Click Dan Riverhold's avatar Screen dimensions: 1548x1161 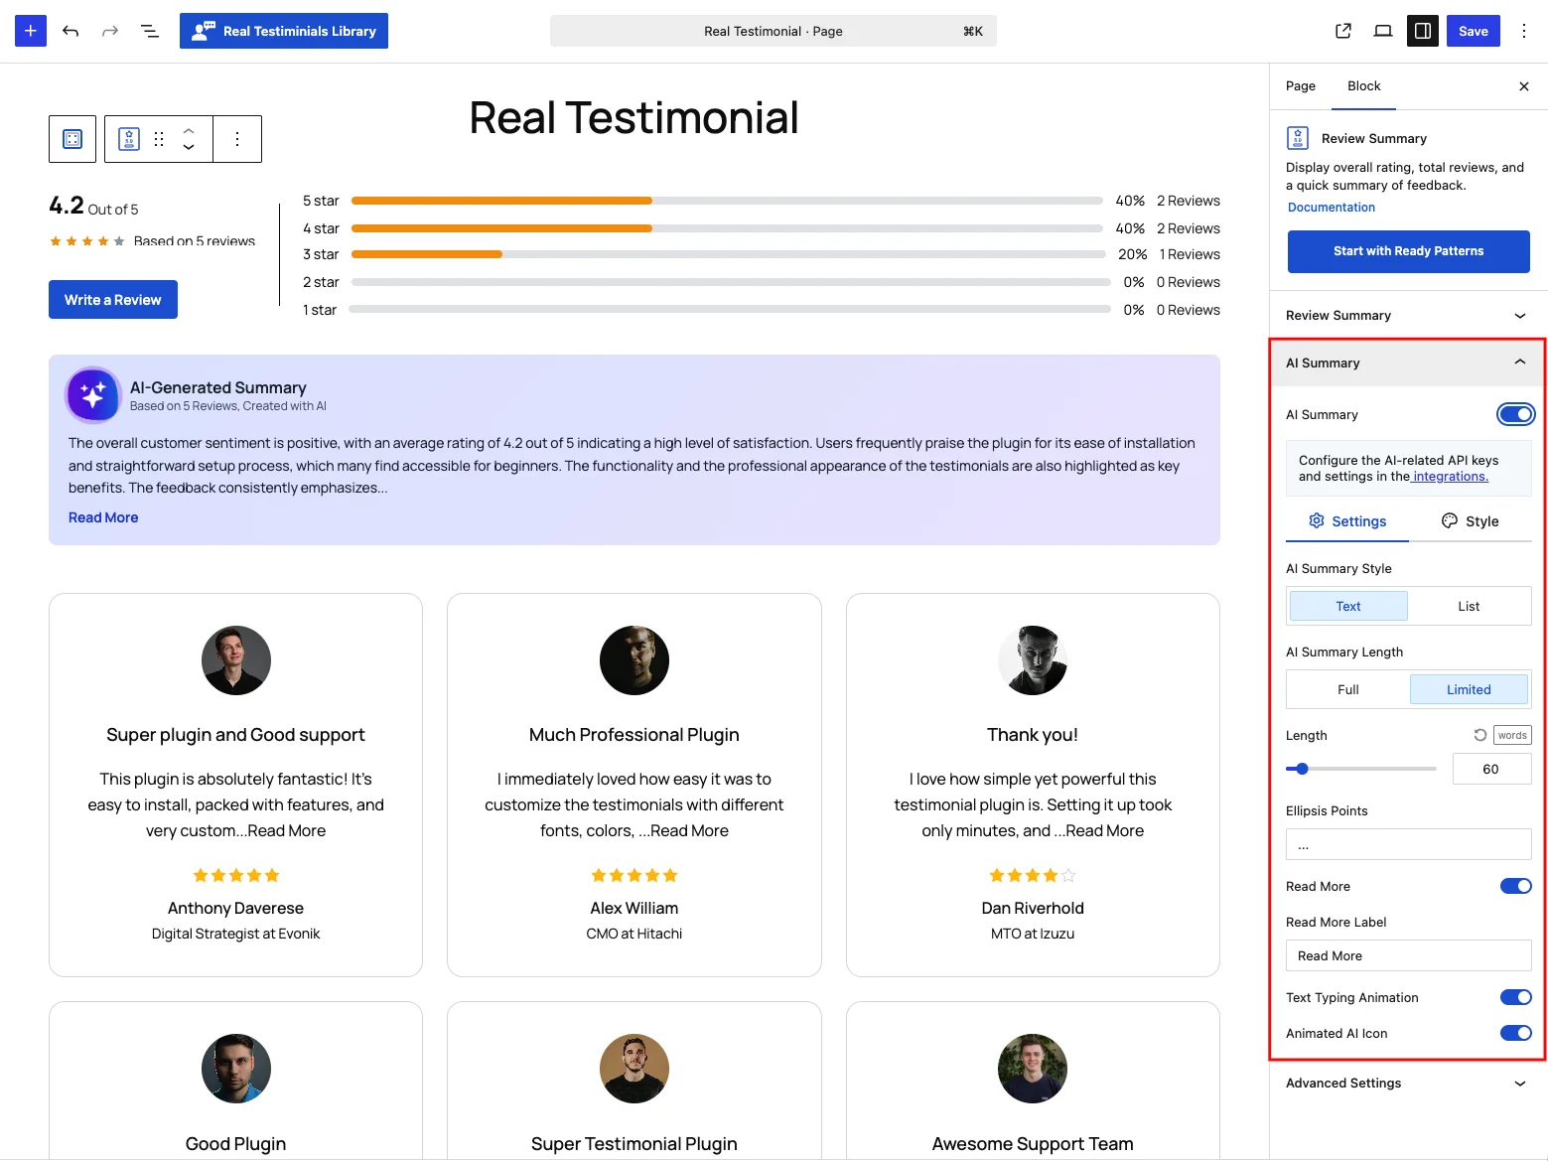coord(1033,660)
